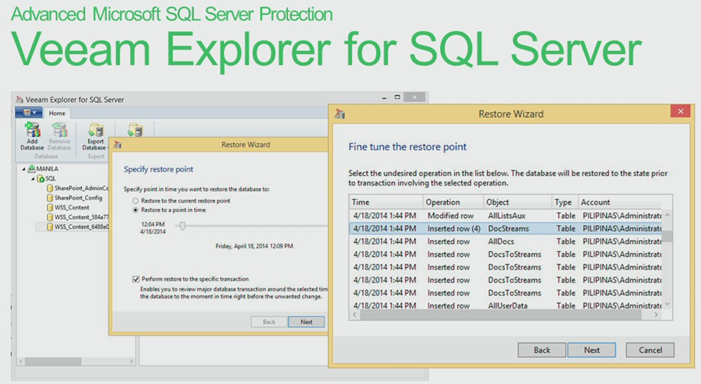Select the 'Inserted row (4)' DocStreams row
The width and height of the screenshot is (701, 384).
tap(505, 228)
